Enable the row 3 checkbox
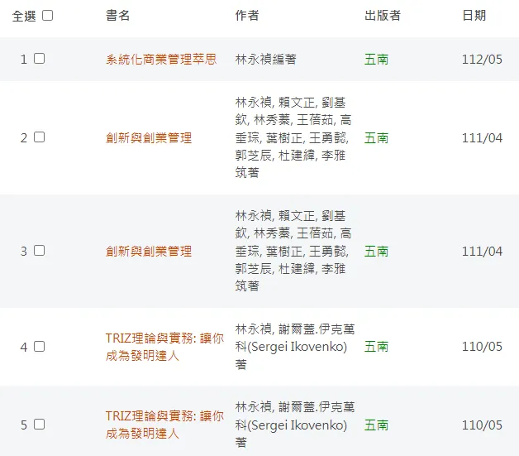Screen dimensions: 519x456 pyautogui.click(x=40, y=251)
